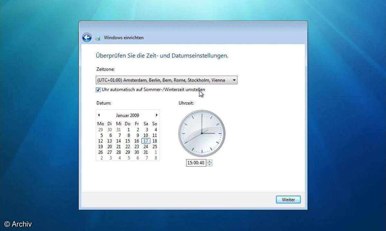Click the Windows einrichten setup icon
Image resolution: width=386 pixels, height=231 pixels.
pyautogui.click(x=98, y=38)
